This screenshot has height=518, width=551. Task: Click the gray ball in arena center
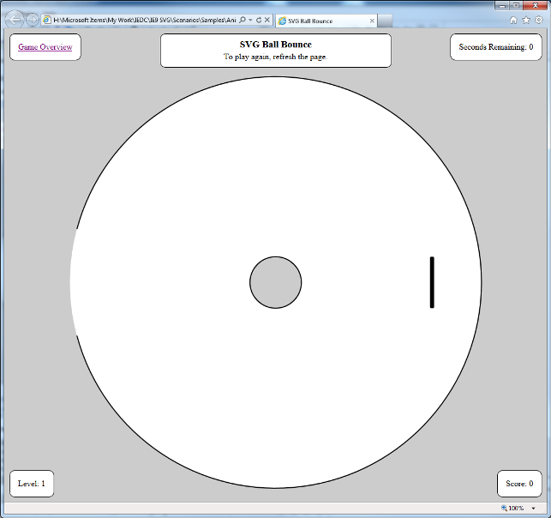click(x=276, y=282)
